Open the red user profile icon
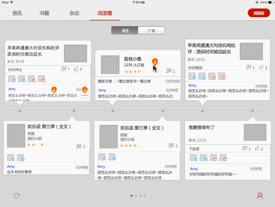 260,196
